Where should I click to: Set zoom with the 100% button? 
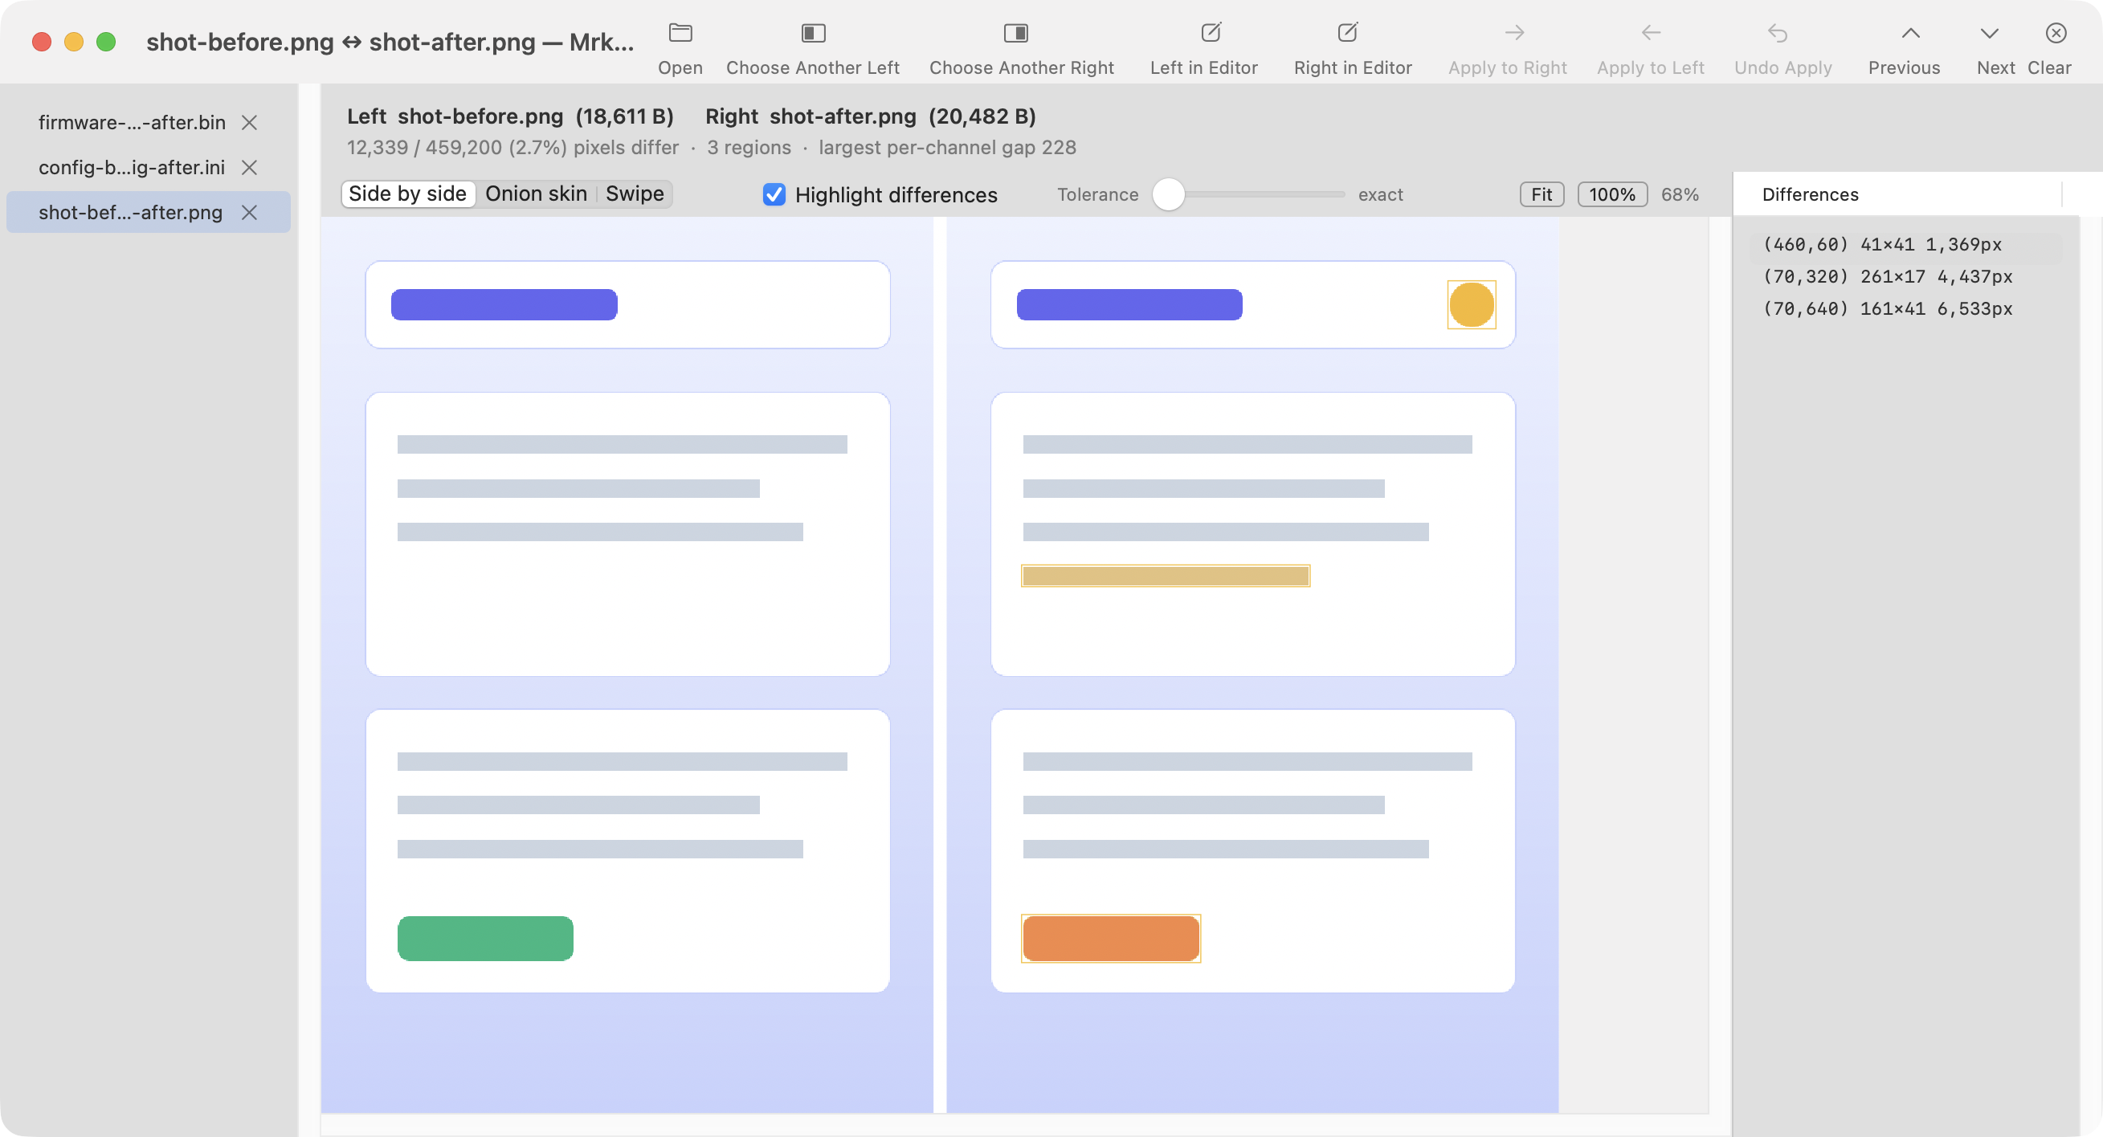[x=1611, y=194]
